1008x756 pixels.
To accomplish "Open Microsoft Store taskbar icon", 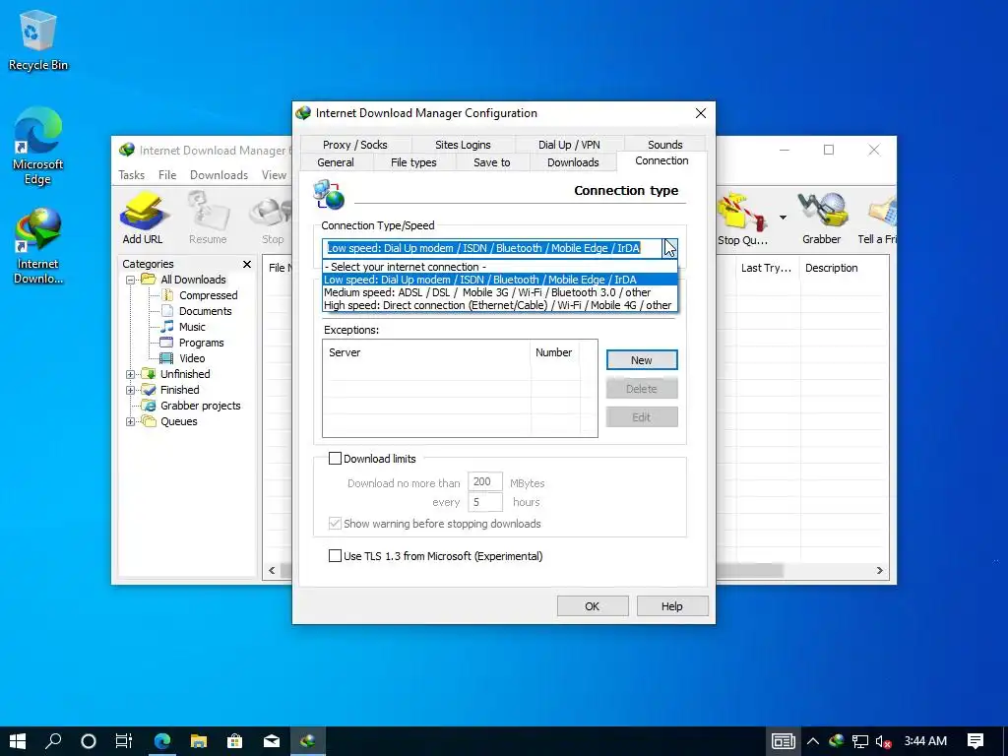I will pyautogui.click(x=235, y=741).
